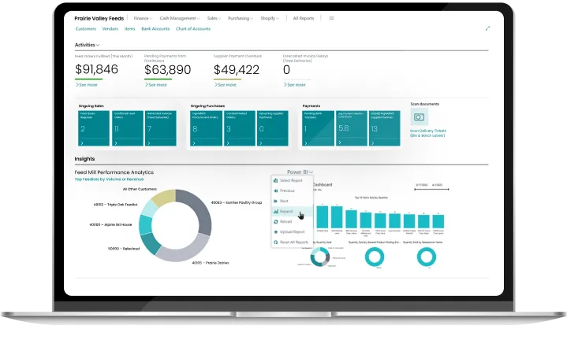Screen dimensions: 578x340
Task: Click the expand page icon at top right
Action: pos(487,28)
